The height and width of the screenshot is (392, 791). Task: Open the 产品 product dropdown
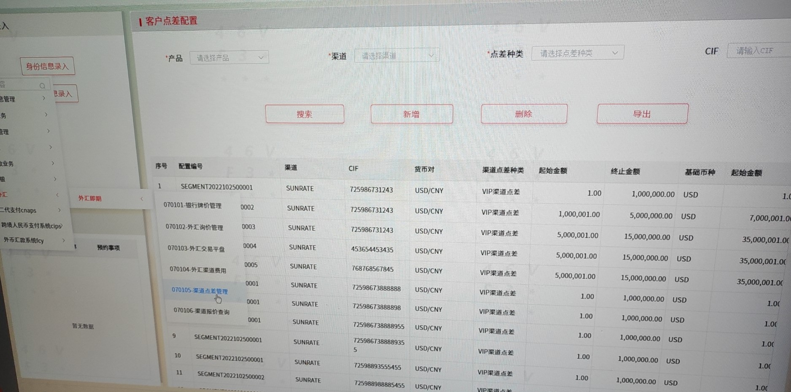[229, 58]
